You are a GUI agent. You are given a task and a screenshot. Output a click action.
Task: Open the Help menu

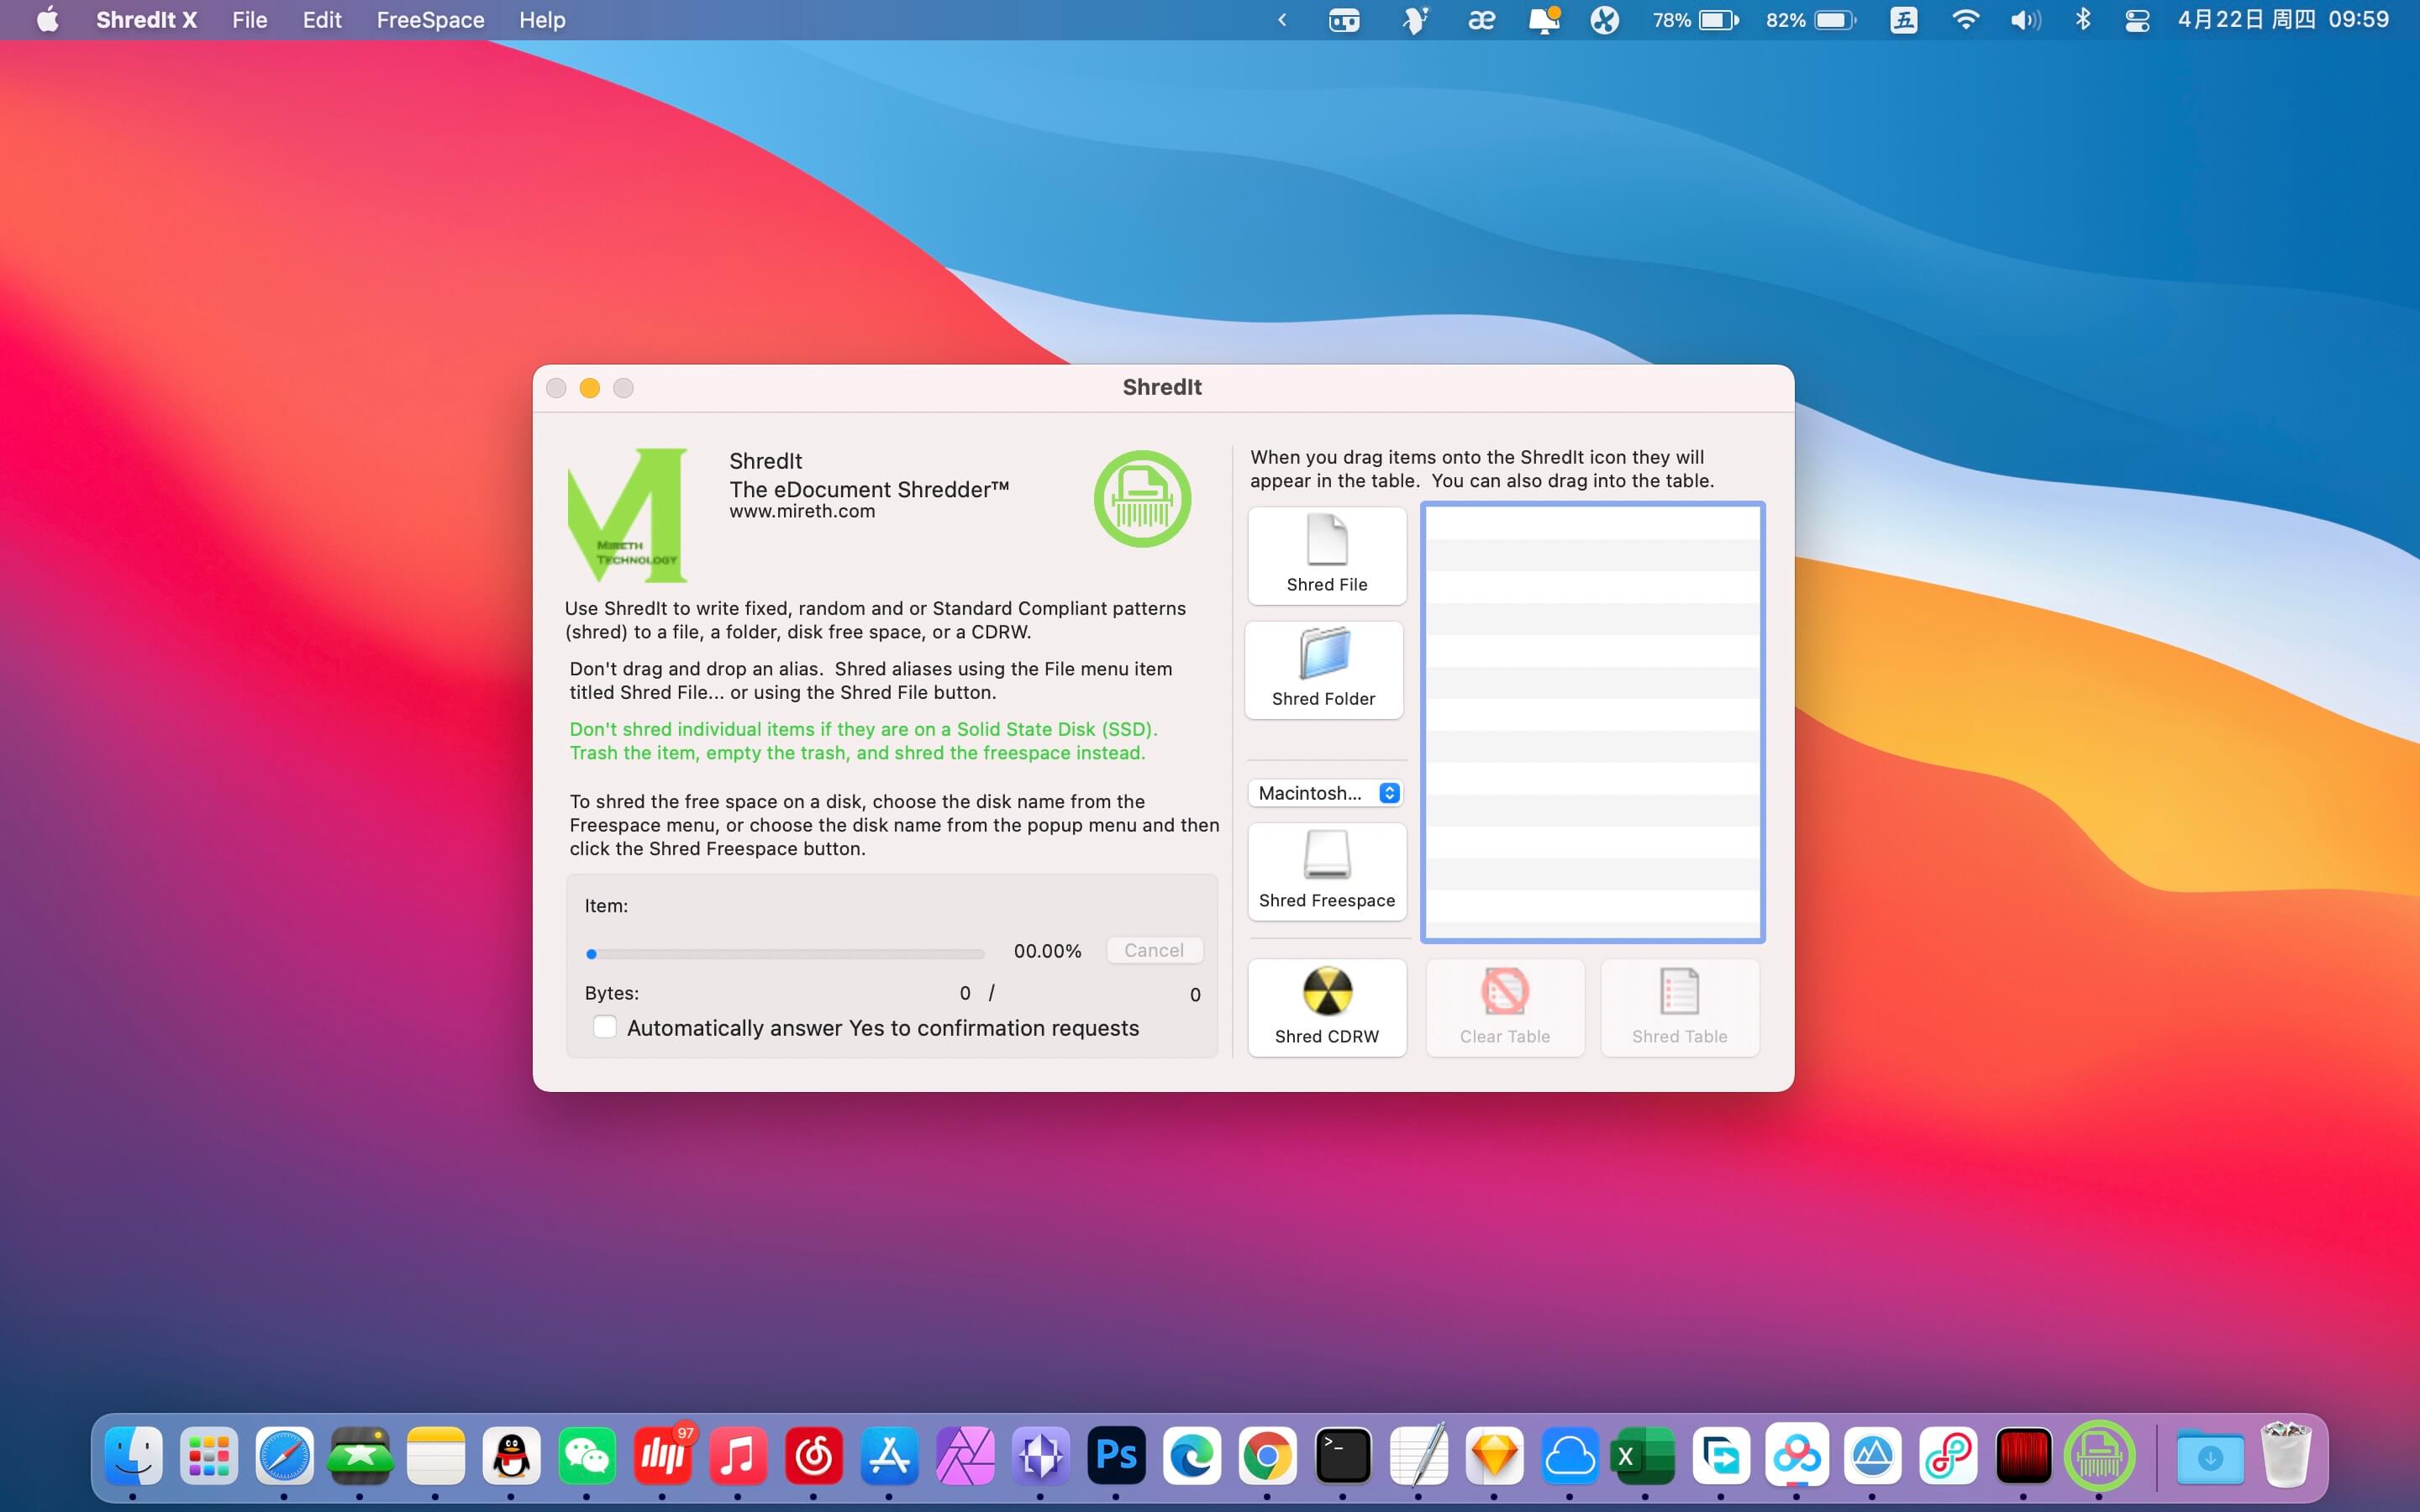click(x=542, y=20)
